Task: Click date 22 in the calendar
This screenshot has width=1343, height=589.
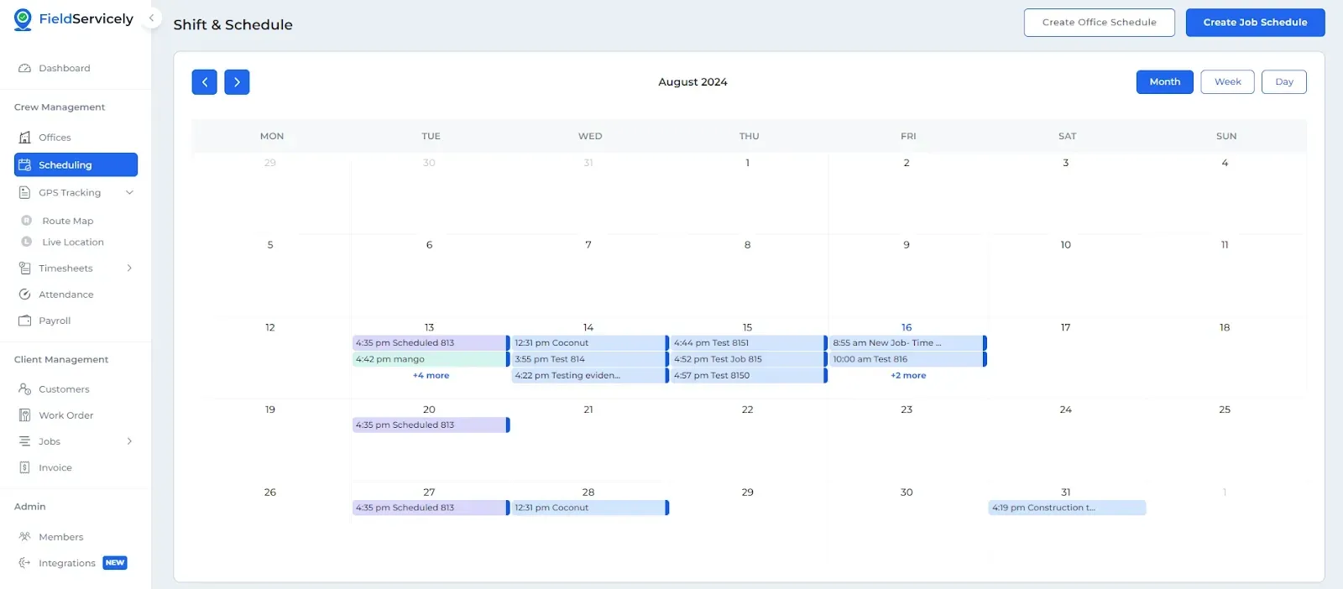Action: [747, 409]
